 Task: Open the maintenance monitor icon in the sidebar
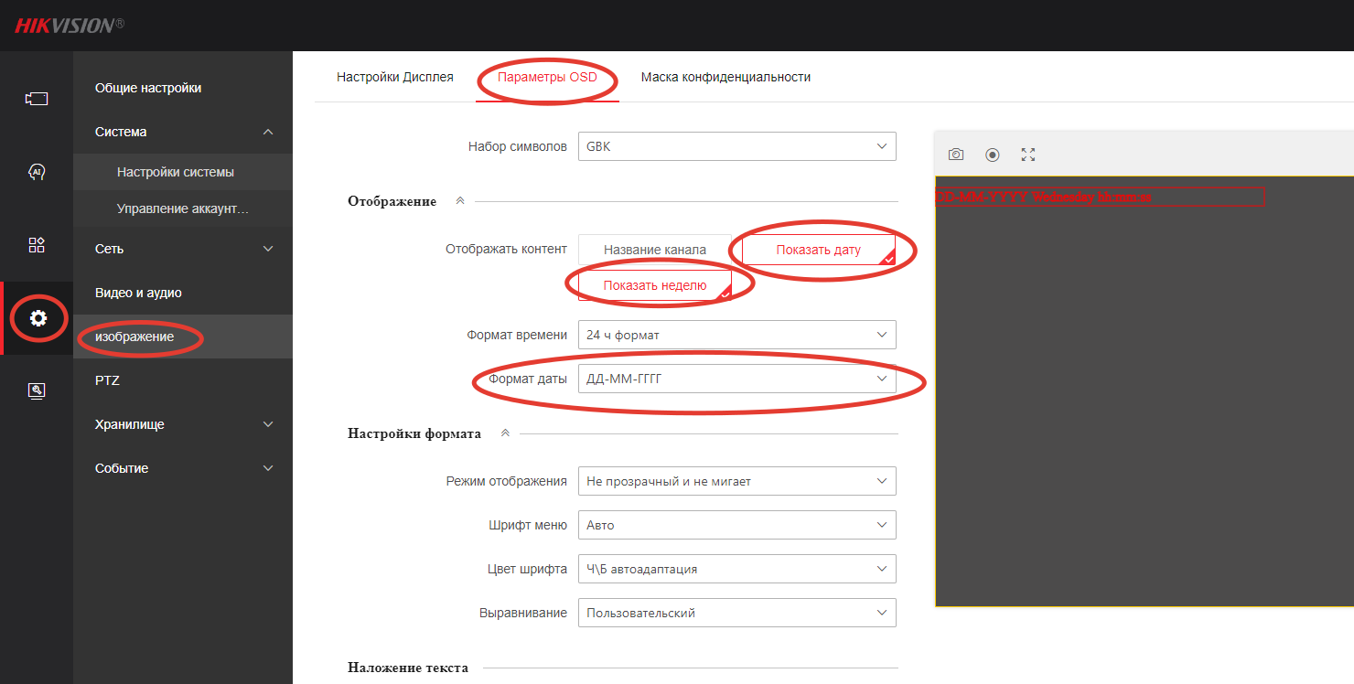pos(37,391)
